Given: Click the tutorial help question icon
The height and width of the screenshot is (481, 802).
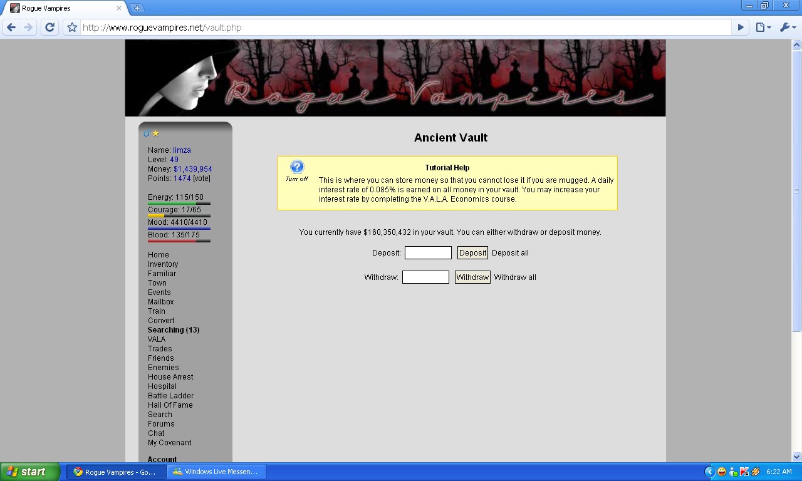Looking at the screenshot, I should pos(297,167).
